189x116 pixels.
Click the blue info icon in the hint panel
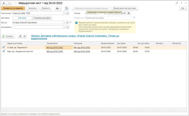76,23
